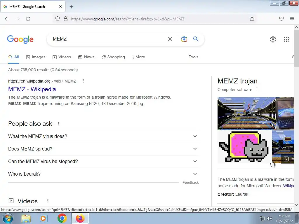Image resolution: width=299 pixels, height=224 pixels.
Task: Go back with the browser back arrow
Action: (x=7, y=19)
